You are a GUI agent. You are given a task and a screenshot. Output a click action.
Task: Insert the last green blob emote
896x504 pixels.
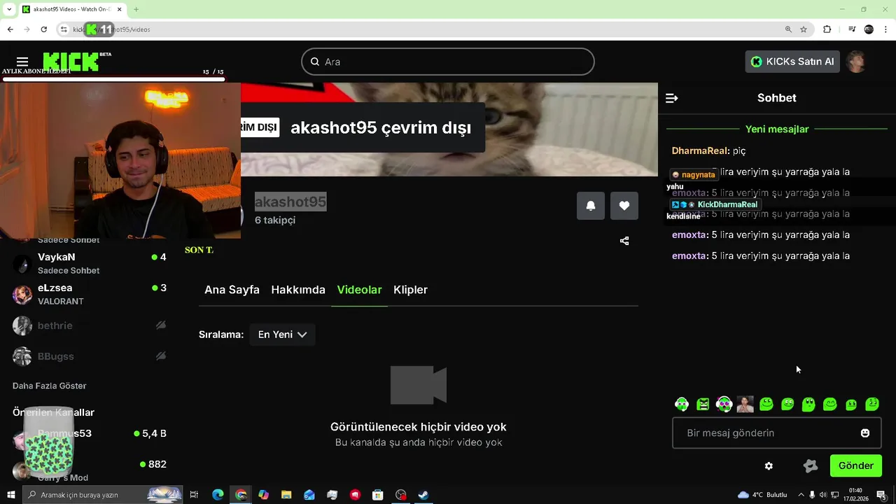872,404
